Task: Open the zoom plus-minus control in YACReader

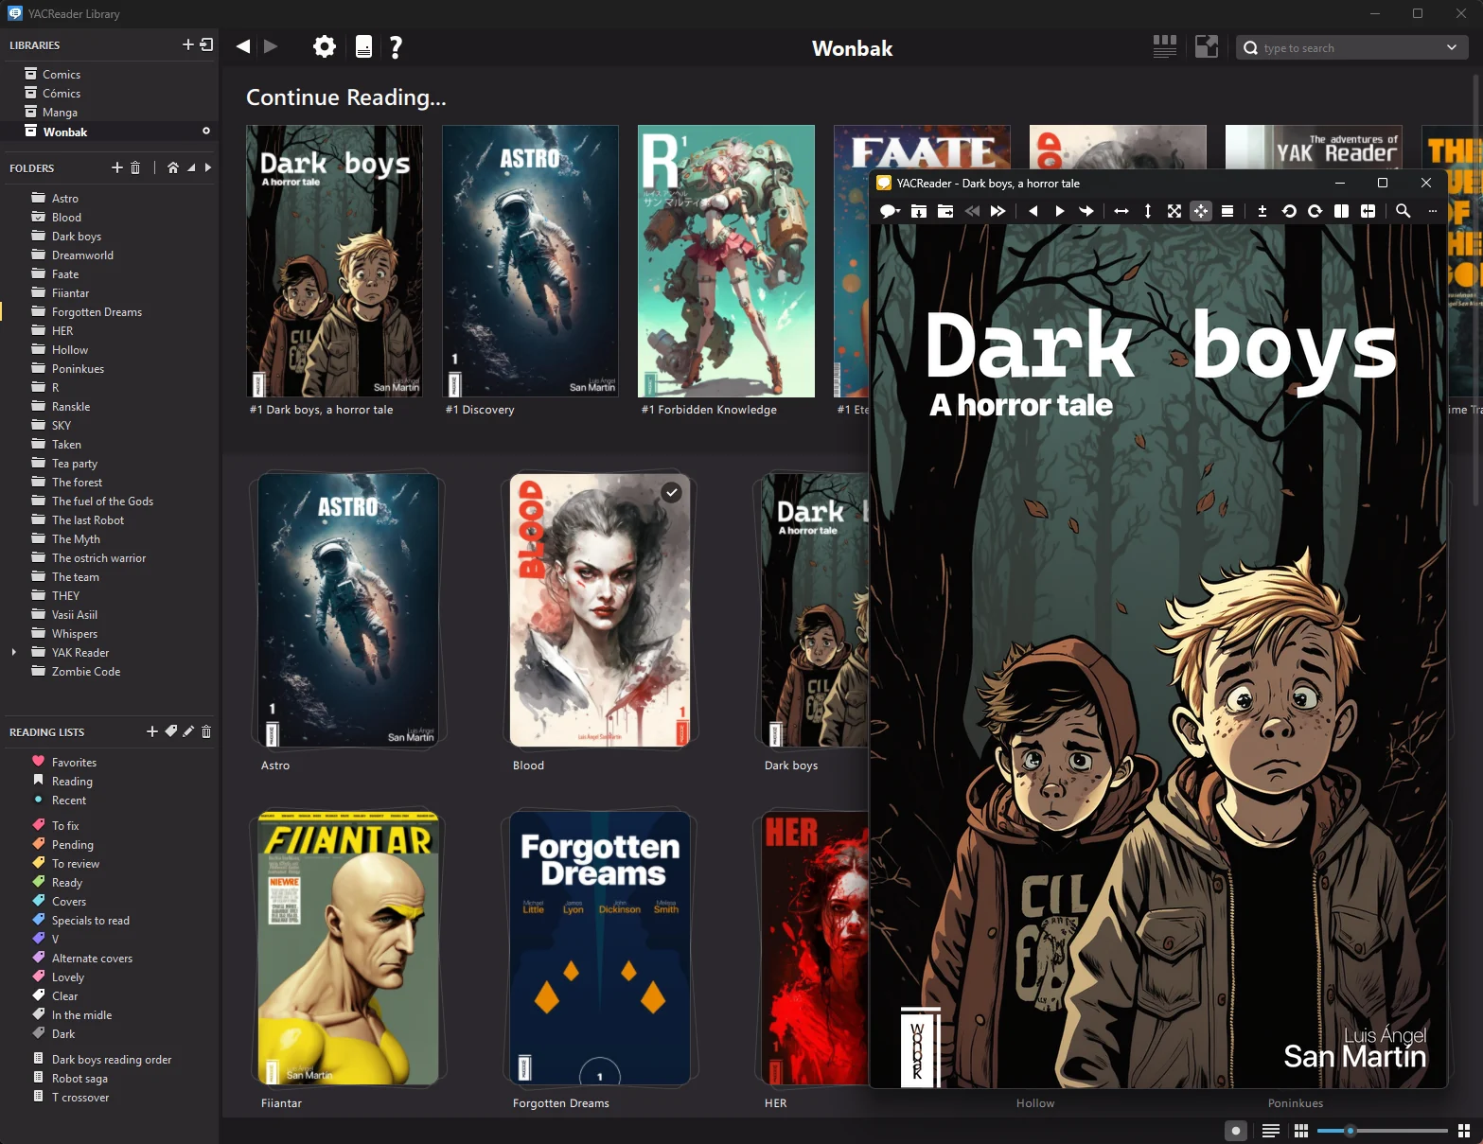Action: pos(1262,211)
